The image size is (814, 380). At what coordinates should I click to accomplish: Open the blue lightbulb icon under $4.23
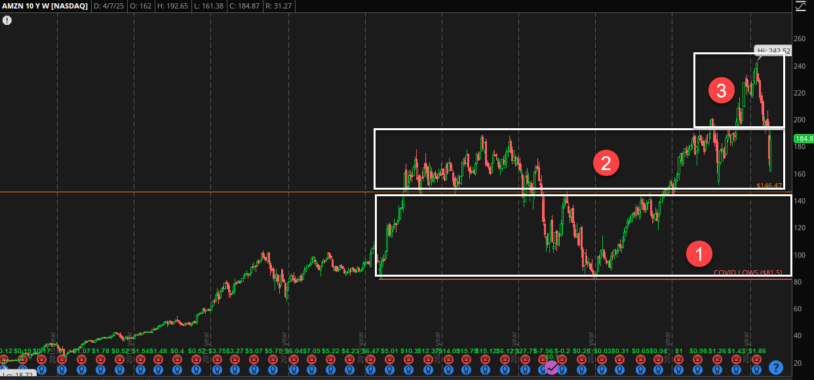(x=350, y=370)
